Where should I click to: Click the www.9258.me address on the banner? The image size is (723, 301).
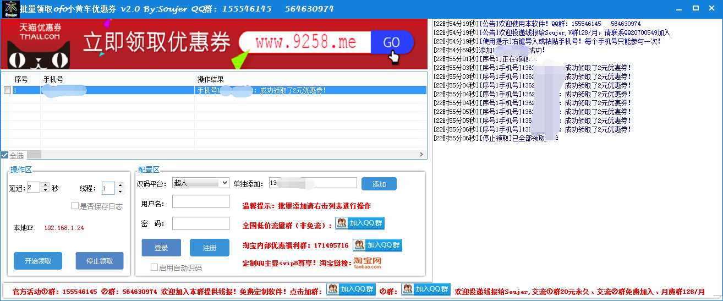tap(306, 42)
